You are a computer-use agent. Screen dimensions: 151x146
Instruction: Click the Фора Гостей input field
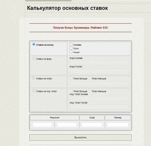pyautogui.click(x=99, y=71)
